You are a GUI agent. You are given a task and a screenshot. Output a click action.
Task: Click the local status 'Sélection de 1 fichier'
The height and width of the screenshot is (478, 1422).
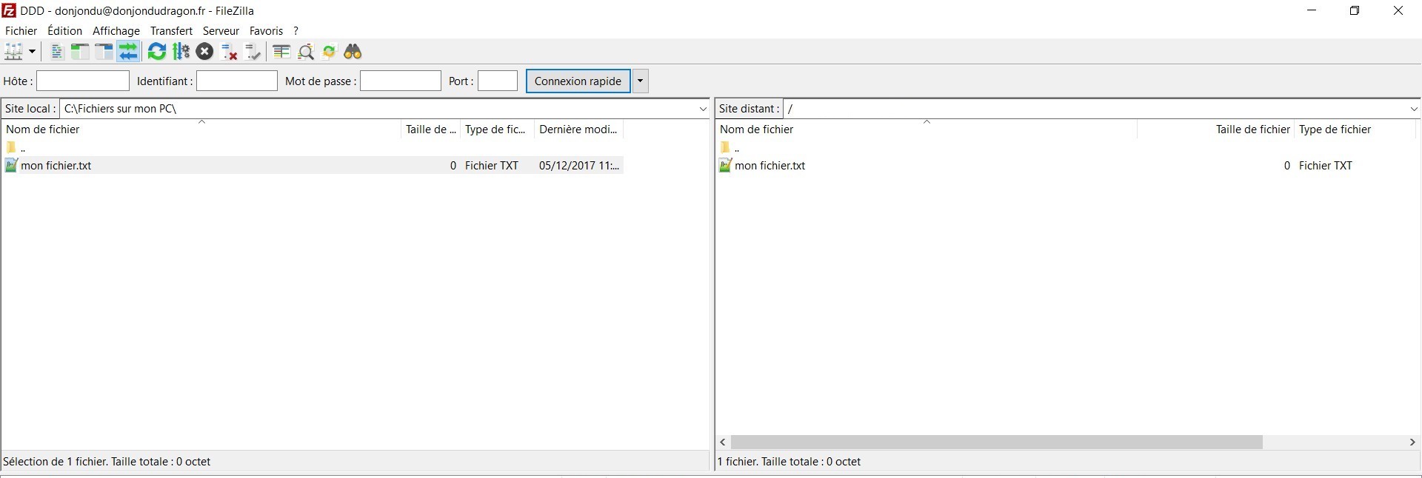tap(107, 462)
